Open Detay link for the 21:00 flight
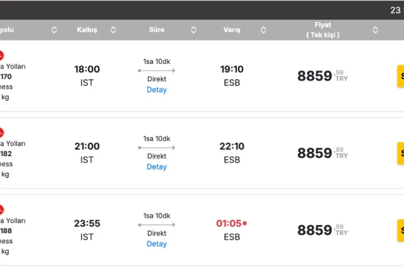404x269 pixels. click(157, 167)
